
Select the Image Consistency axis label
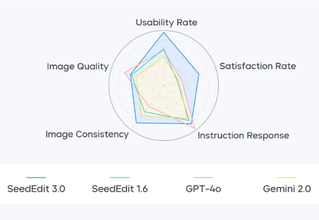tap(87, 134)
